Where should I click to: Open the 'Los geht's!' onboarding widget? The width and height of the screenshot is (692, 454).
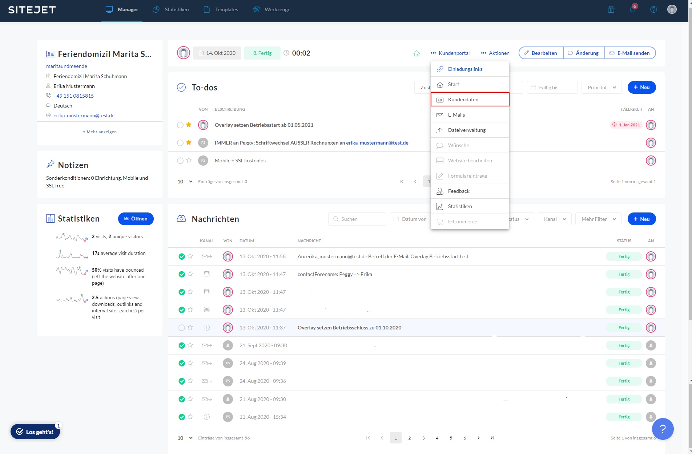point(35,432)
